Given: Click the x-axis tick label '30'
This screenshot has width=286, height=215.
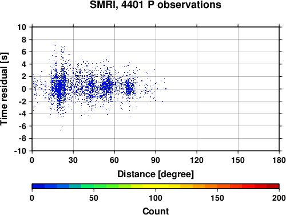Looking at the screenshot, I should (x=73, y=160).
